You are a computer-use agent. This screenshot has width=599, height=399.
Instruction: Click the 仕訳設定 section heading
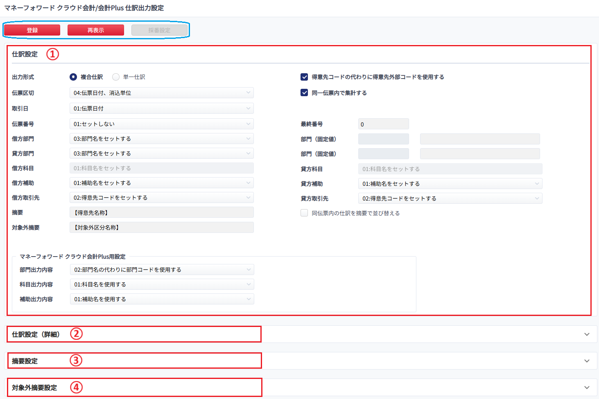pos(25,54)
